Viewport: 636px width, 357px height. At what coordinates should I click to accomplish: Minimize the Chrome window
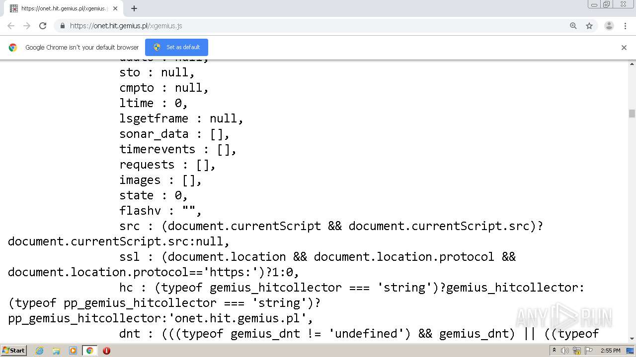pyautogui.click(x=594, y=4)
